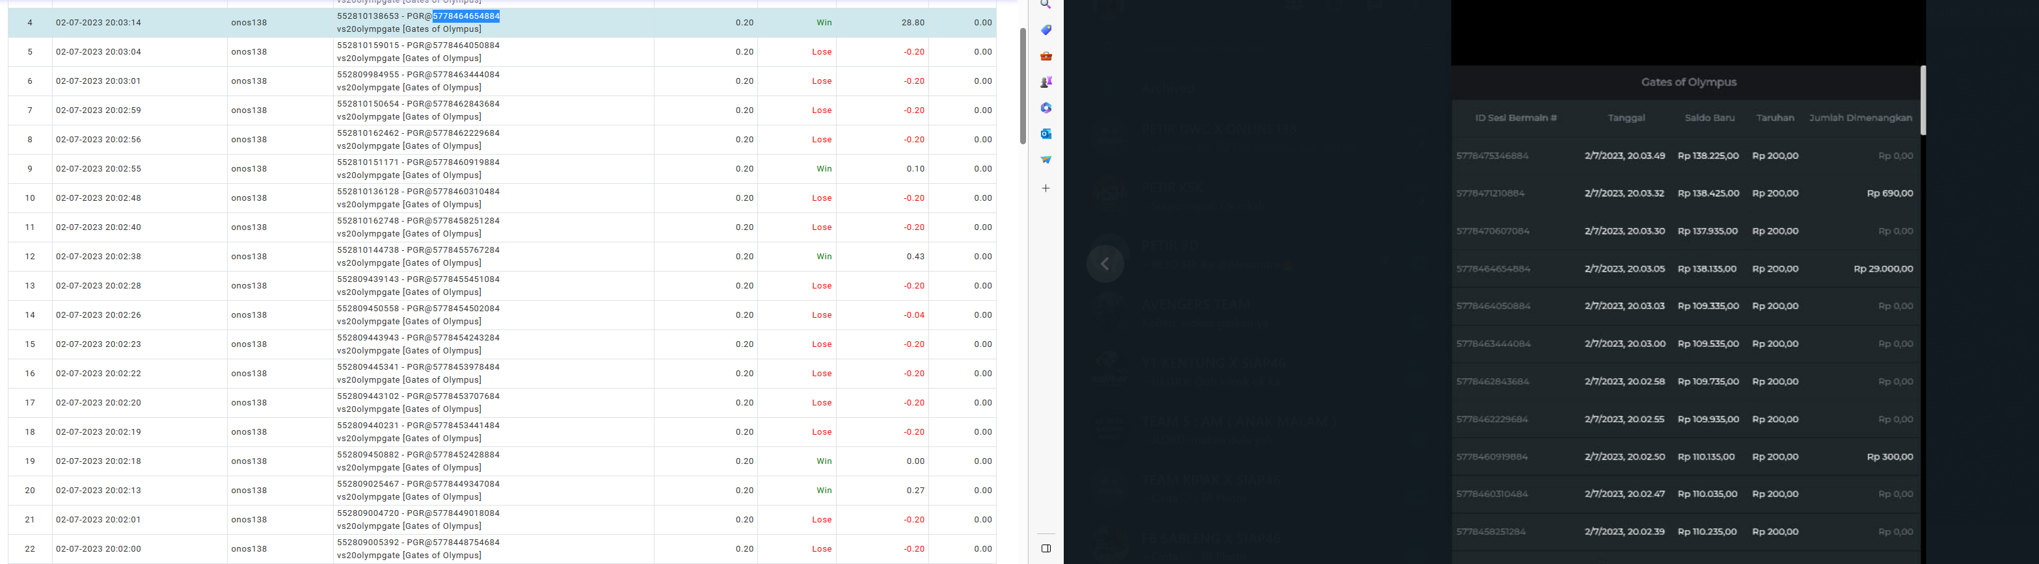Click the ID Sesi Bermain # column header
This screenshot has width=2039, height=564.
click(x=1516, y=118)
